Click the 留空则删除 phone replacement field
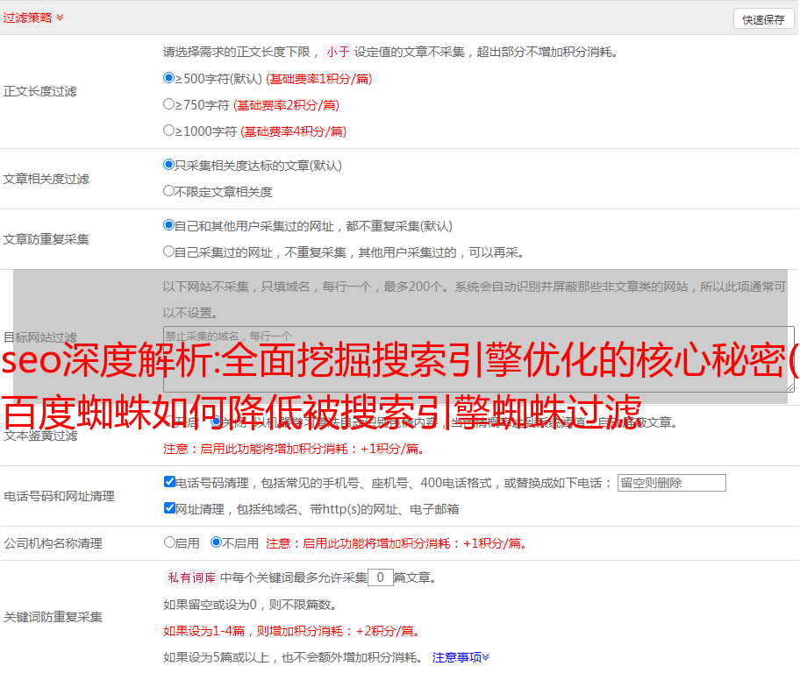Screen dimensions: 800x673 (x=671, y=483)
